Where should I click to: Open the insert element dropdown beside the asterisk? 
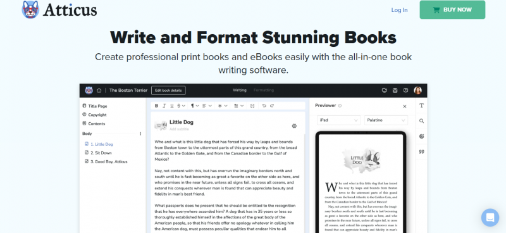[238, 106]
